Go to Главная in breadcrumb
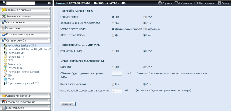The height and width of the screenshot is (111, 231). tap(61, 3)
